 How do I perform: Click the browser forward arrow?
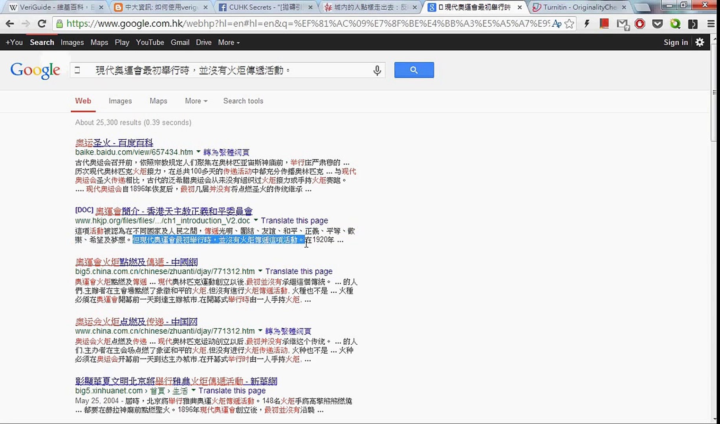[26, 24]
